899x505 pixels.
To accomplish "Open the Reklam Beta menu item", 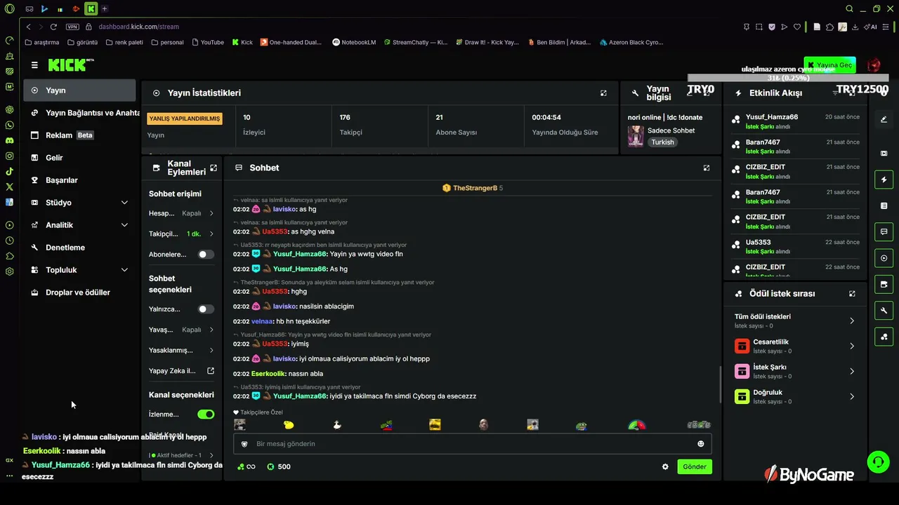I will [x=79, y=135].
